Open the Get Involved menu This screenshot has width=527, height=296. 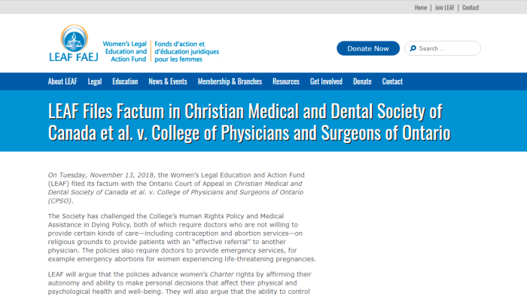326,81
